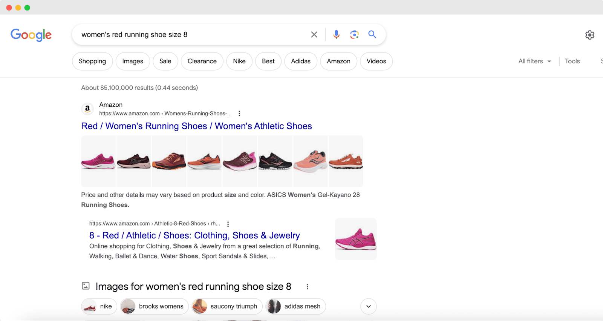Open the first pink shoe thumbnail in carousel
Image resolution: width=603 pixels, height=321 pixels.
point(98,161)
